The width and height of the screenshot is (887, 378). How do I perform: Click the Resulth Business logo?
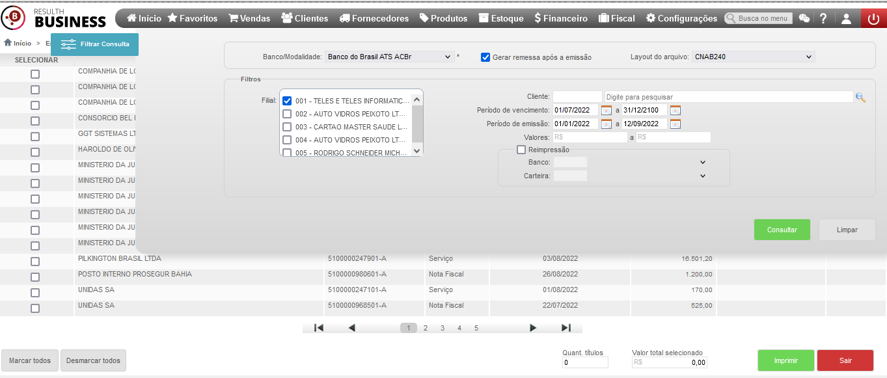[x=54, y=18]
